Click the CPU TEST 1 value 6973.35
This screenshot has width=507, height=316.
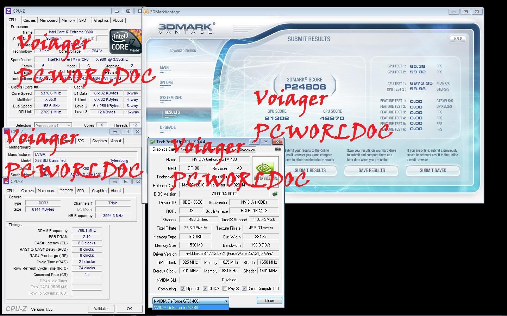point(421,84)
